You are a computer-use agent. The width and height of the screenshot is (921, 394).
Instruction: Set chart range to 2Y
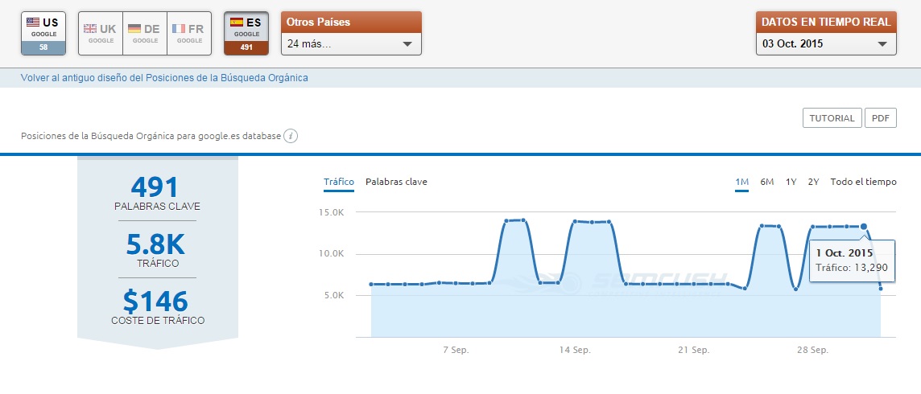pos(813,182)
